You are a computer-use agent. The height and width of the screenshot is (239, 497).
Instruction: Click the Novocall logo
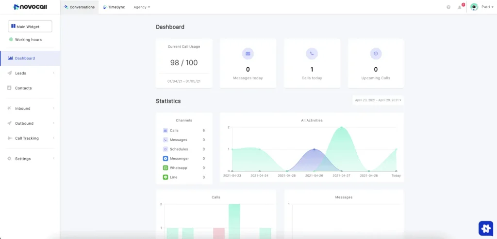coord(30,7)
